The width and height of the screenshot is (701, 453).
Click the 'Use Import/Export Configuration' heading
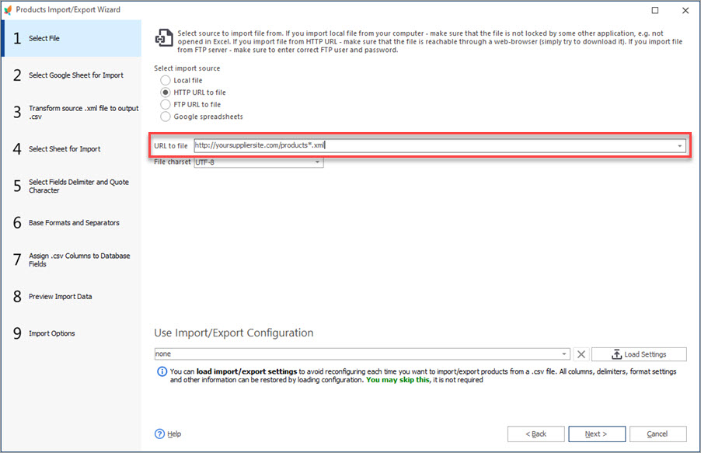pyautogui.click(x=234, y=333)
